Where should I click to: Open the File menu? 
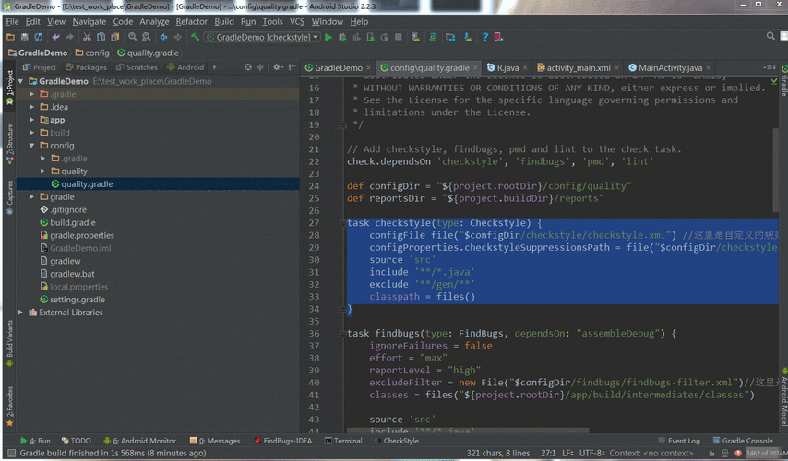point(12,21)
